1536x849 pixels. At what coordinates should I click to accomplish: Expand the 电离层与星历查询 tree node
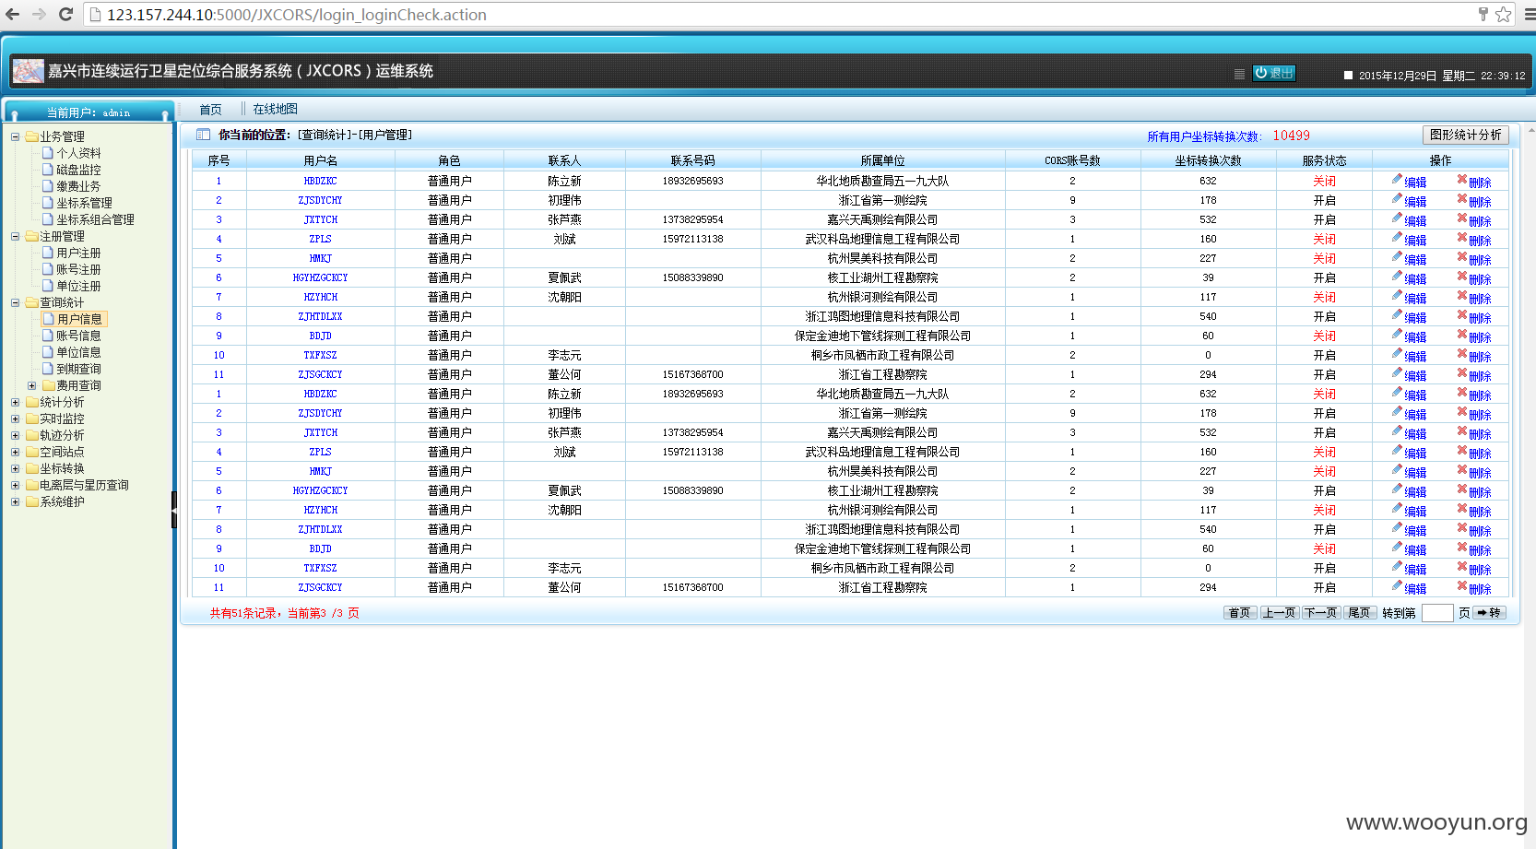tap(15, 485)
